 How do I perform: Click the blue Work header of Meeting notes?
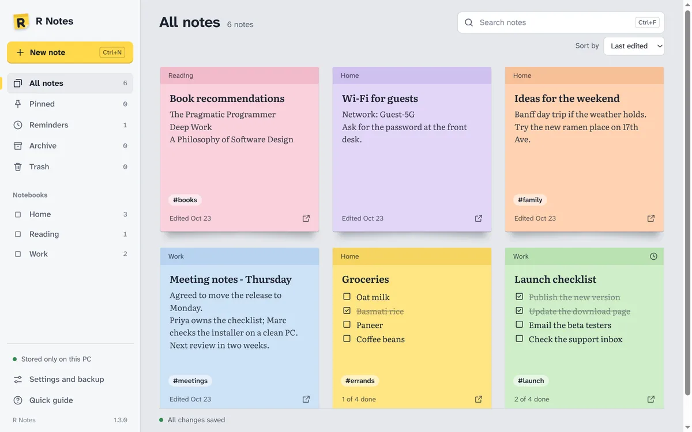[x=239, y=256]
